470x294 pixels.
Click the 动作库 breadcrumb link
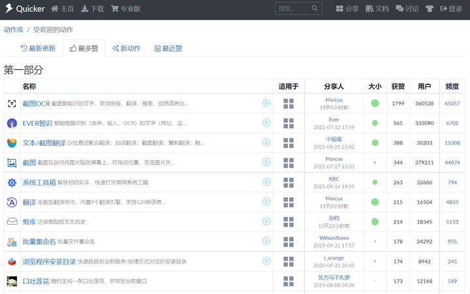pyautogui.click(x=14, y=29)
